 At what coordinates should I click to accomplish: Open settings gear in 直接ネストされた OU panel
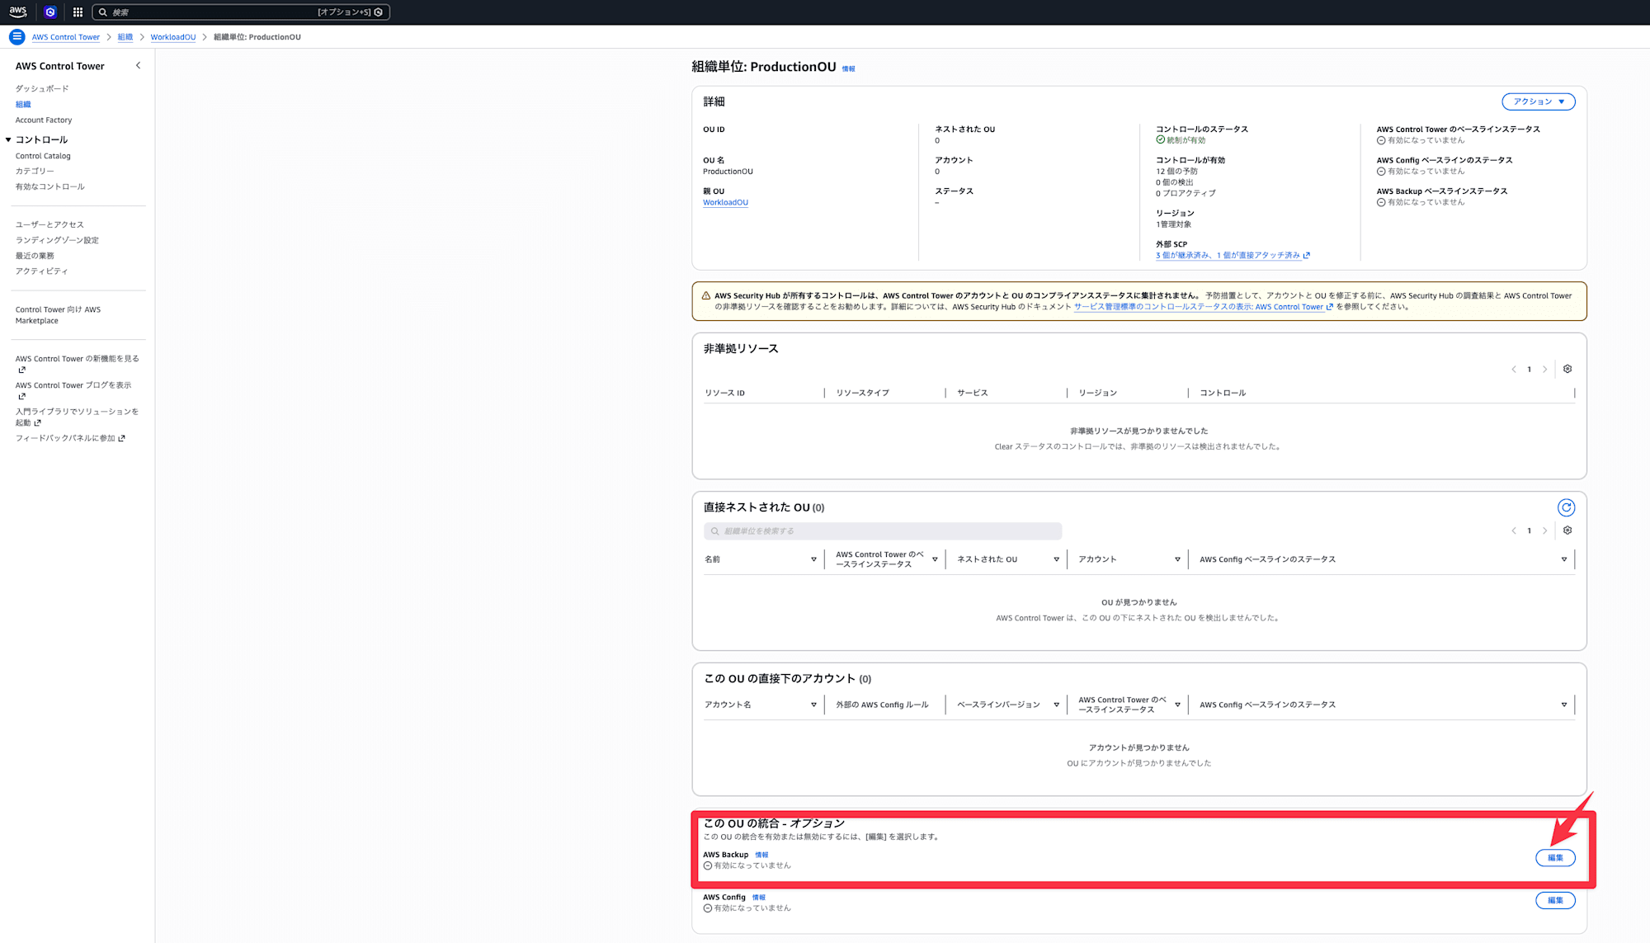(1567, 530)
